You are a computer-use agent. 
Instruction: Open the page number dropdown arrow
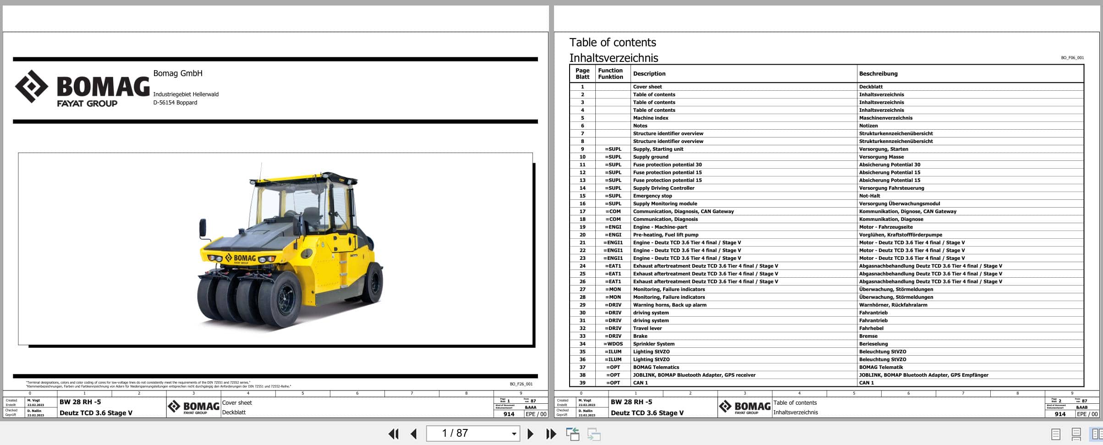[514, 434]
